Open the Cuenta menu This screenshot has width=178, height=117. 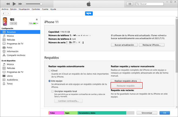(45, 9)
